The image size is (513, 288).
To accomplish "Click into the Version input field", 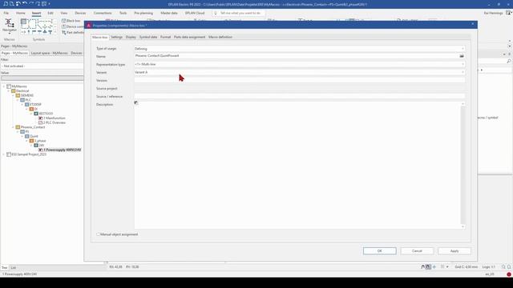I will tap(299, 80).
